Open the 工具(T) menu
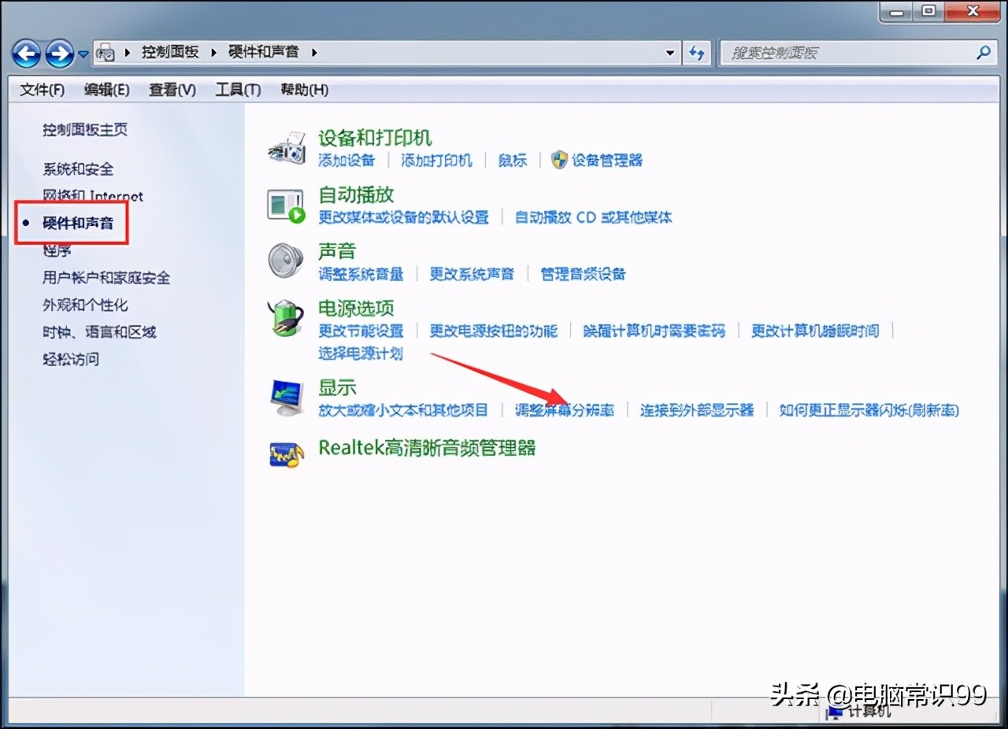1008x729 pixels. tap(237, 90)
